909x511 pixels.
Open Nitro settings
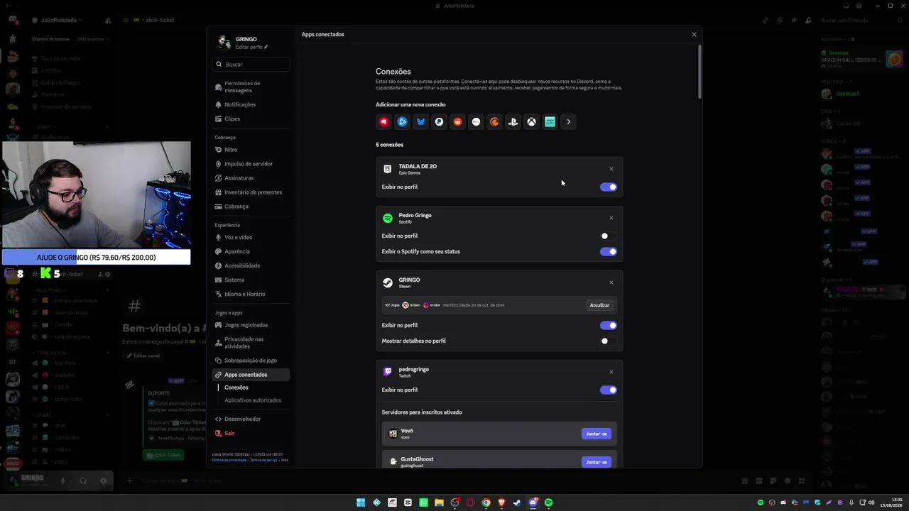point(251,150)
